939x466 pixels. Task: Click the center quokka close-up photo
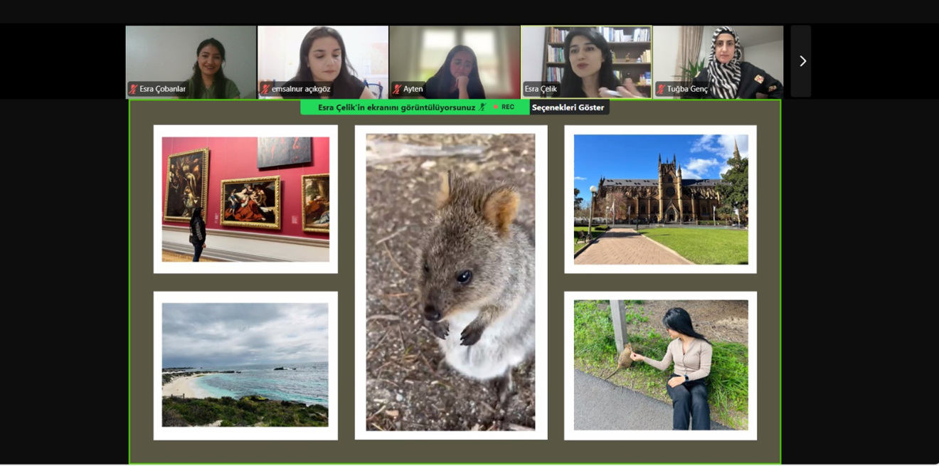tap(450, 282)
